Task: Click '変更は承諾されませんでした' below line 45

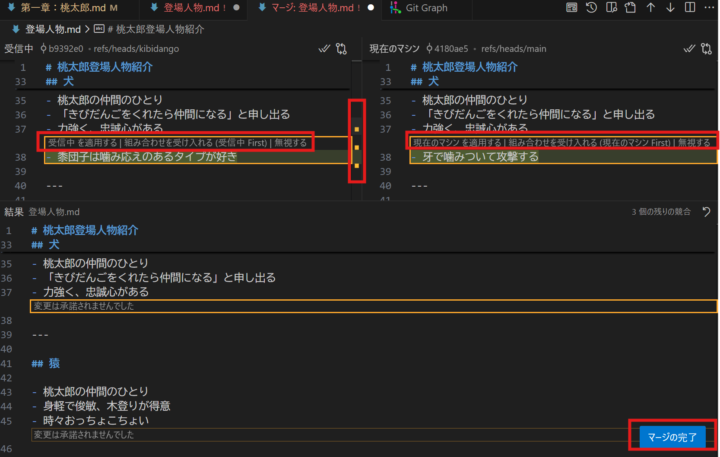Action: pyautogui.click(x=84, y=435)
